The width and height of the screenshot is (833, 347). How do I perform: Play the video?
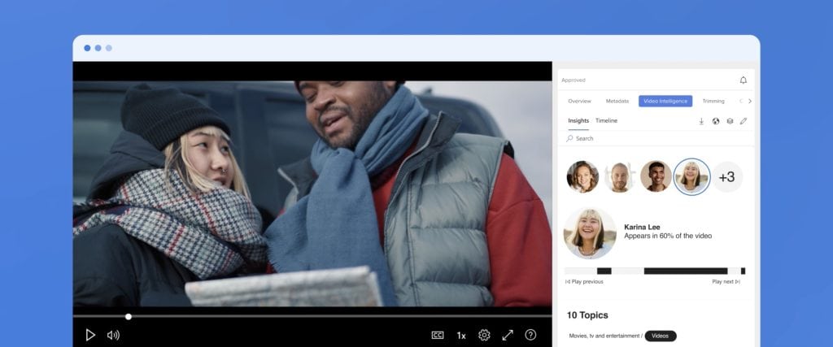click(90, 335)
